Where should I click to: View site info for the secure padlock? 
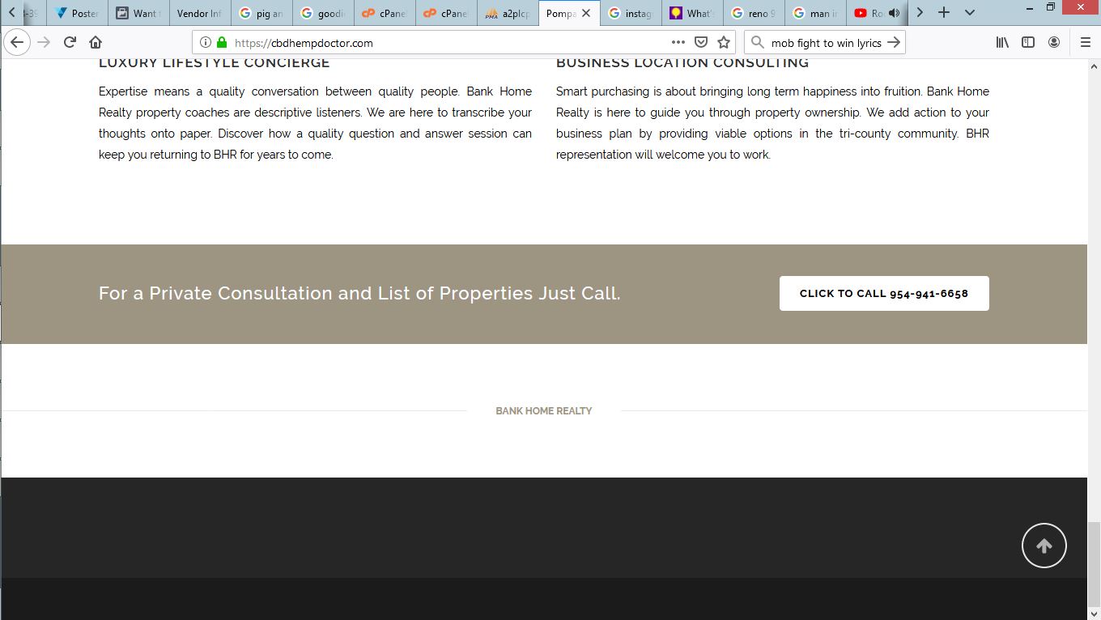point(222,42)
